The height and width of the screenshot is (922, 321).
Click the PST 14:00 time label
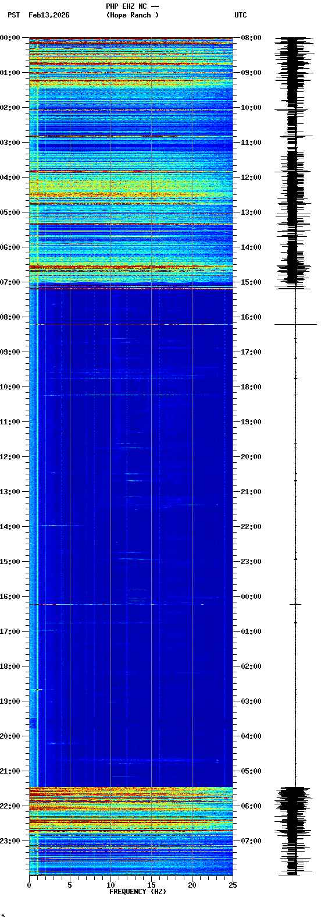click(x=10, y=527)
